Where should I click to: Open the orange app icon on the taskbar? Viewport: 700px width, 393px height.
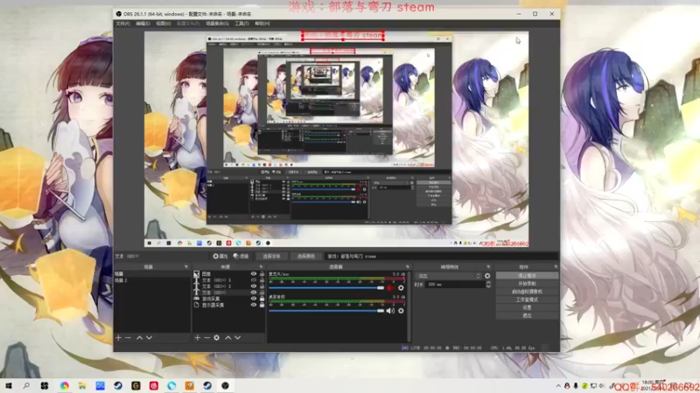pos(189,385)
